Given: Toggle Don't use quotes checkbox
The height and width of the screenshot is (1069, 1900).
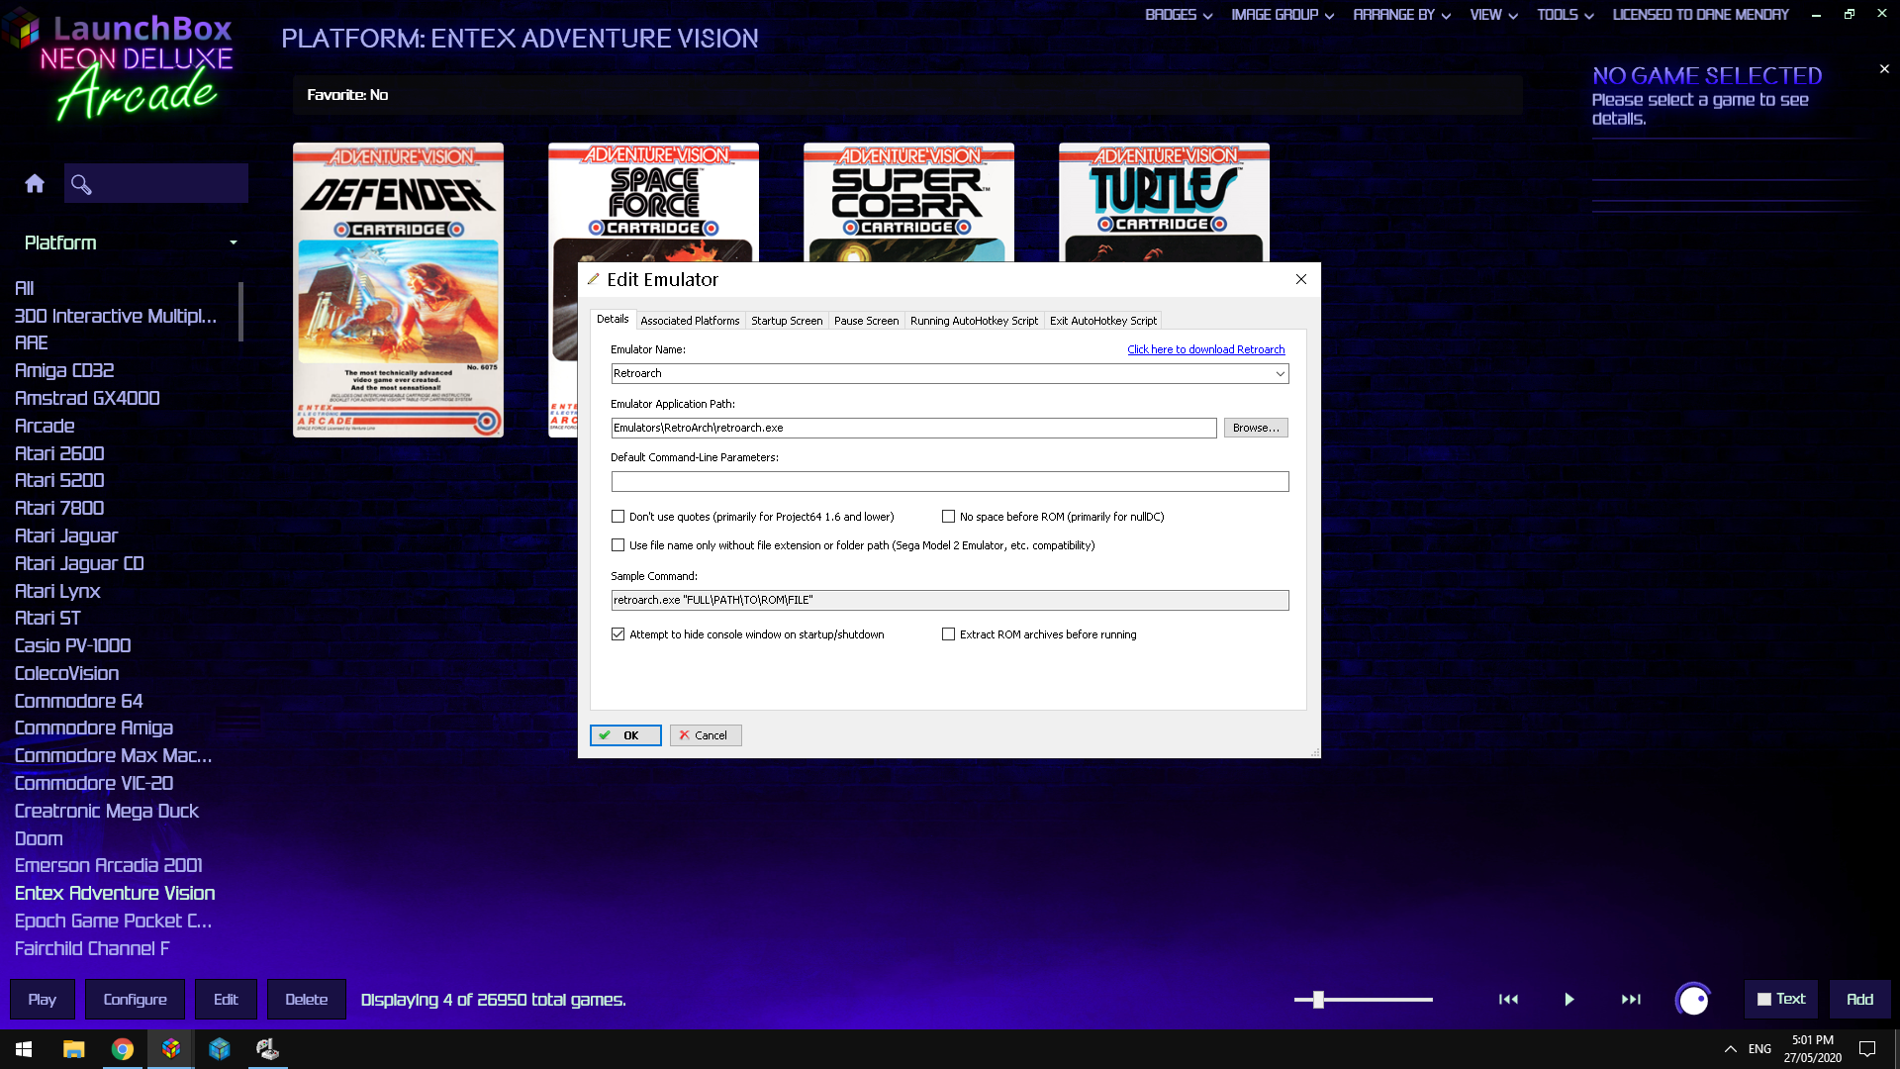Looking at the screenshot, I should coord(618,517).
